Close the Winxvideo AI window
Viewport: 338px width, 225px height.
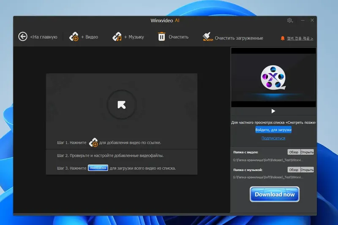[x=312, y=20]
